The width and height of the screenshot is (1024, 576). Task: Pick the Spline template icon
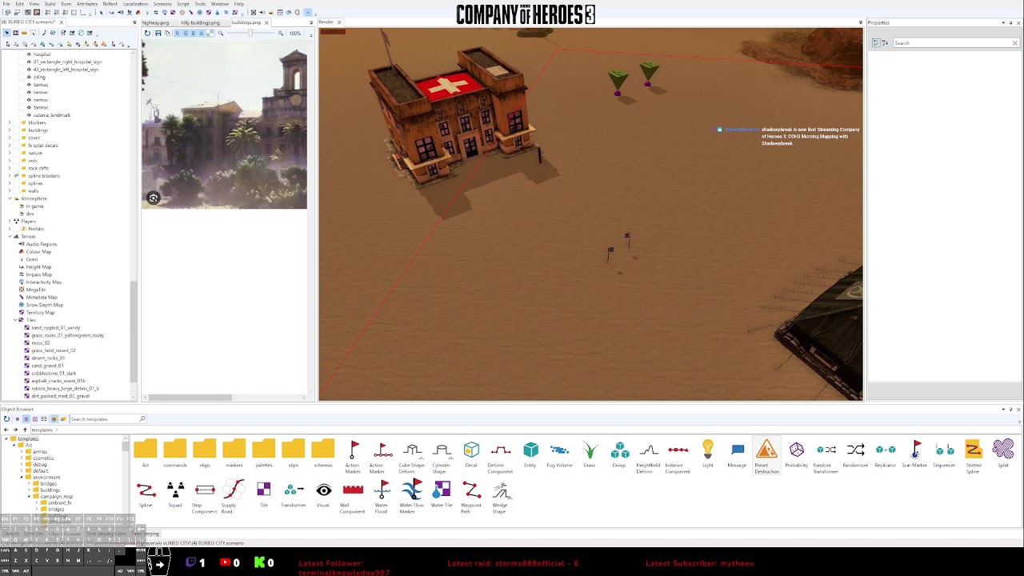pos(146,490)
